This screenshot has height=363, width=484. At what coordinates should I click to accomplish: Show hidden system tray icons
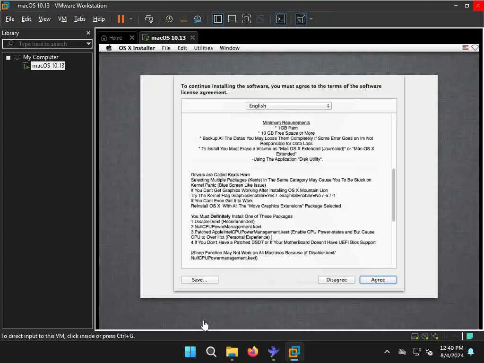tap(387, 352)
